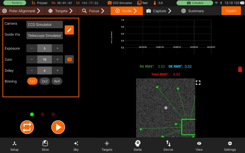Click the DE RMS value 0.02
The height and width of the screenshot is (153, 245).
[188, 67]
